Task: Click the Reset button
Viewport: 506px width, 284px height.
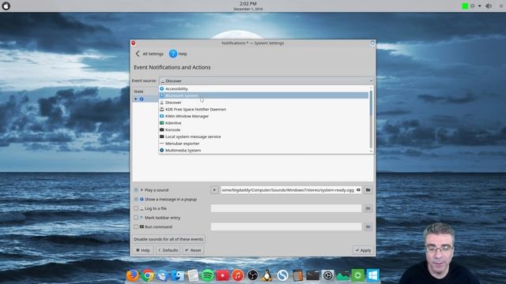Action: coord(193,250)
